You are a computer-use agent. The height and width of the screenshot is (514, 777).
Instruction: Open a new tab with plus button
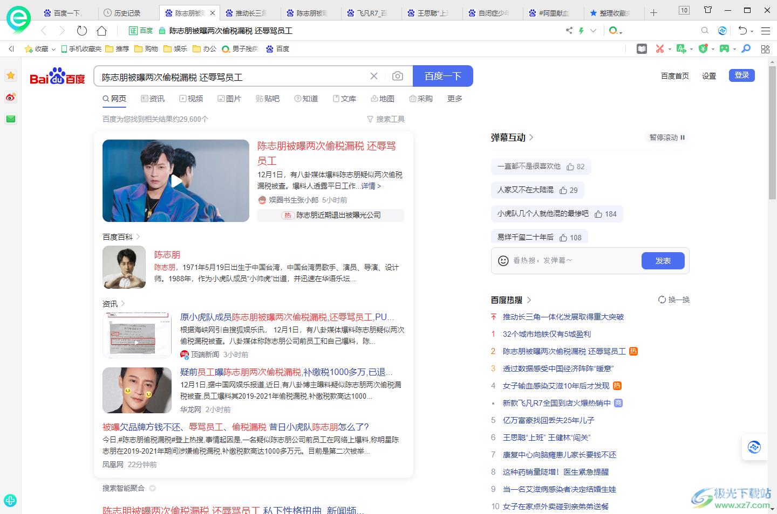653,12
